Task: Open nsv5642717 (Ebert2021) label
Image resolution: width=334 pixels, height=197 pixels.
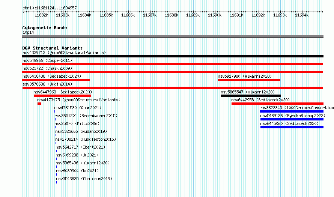Action: pos(81,147)
